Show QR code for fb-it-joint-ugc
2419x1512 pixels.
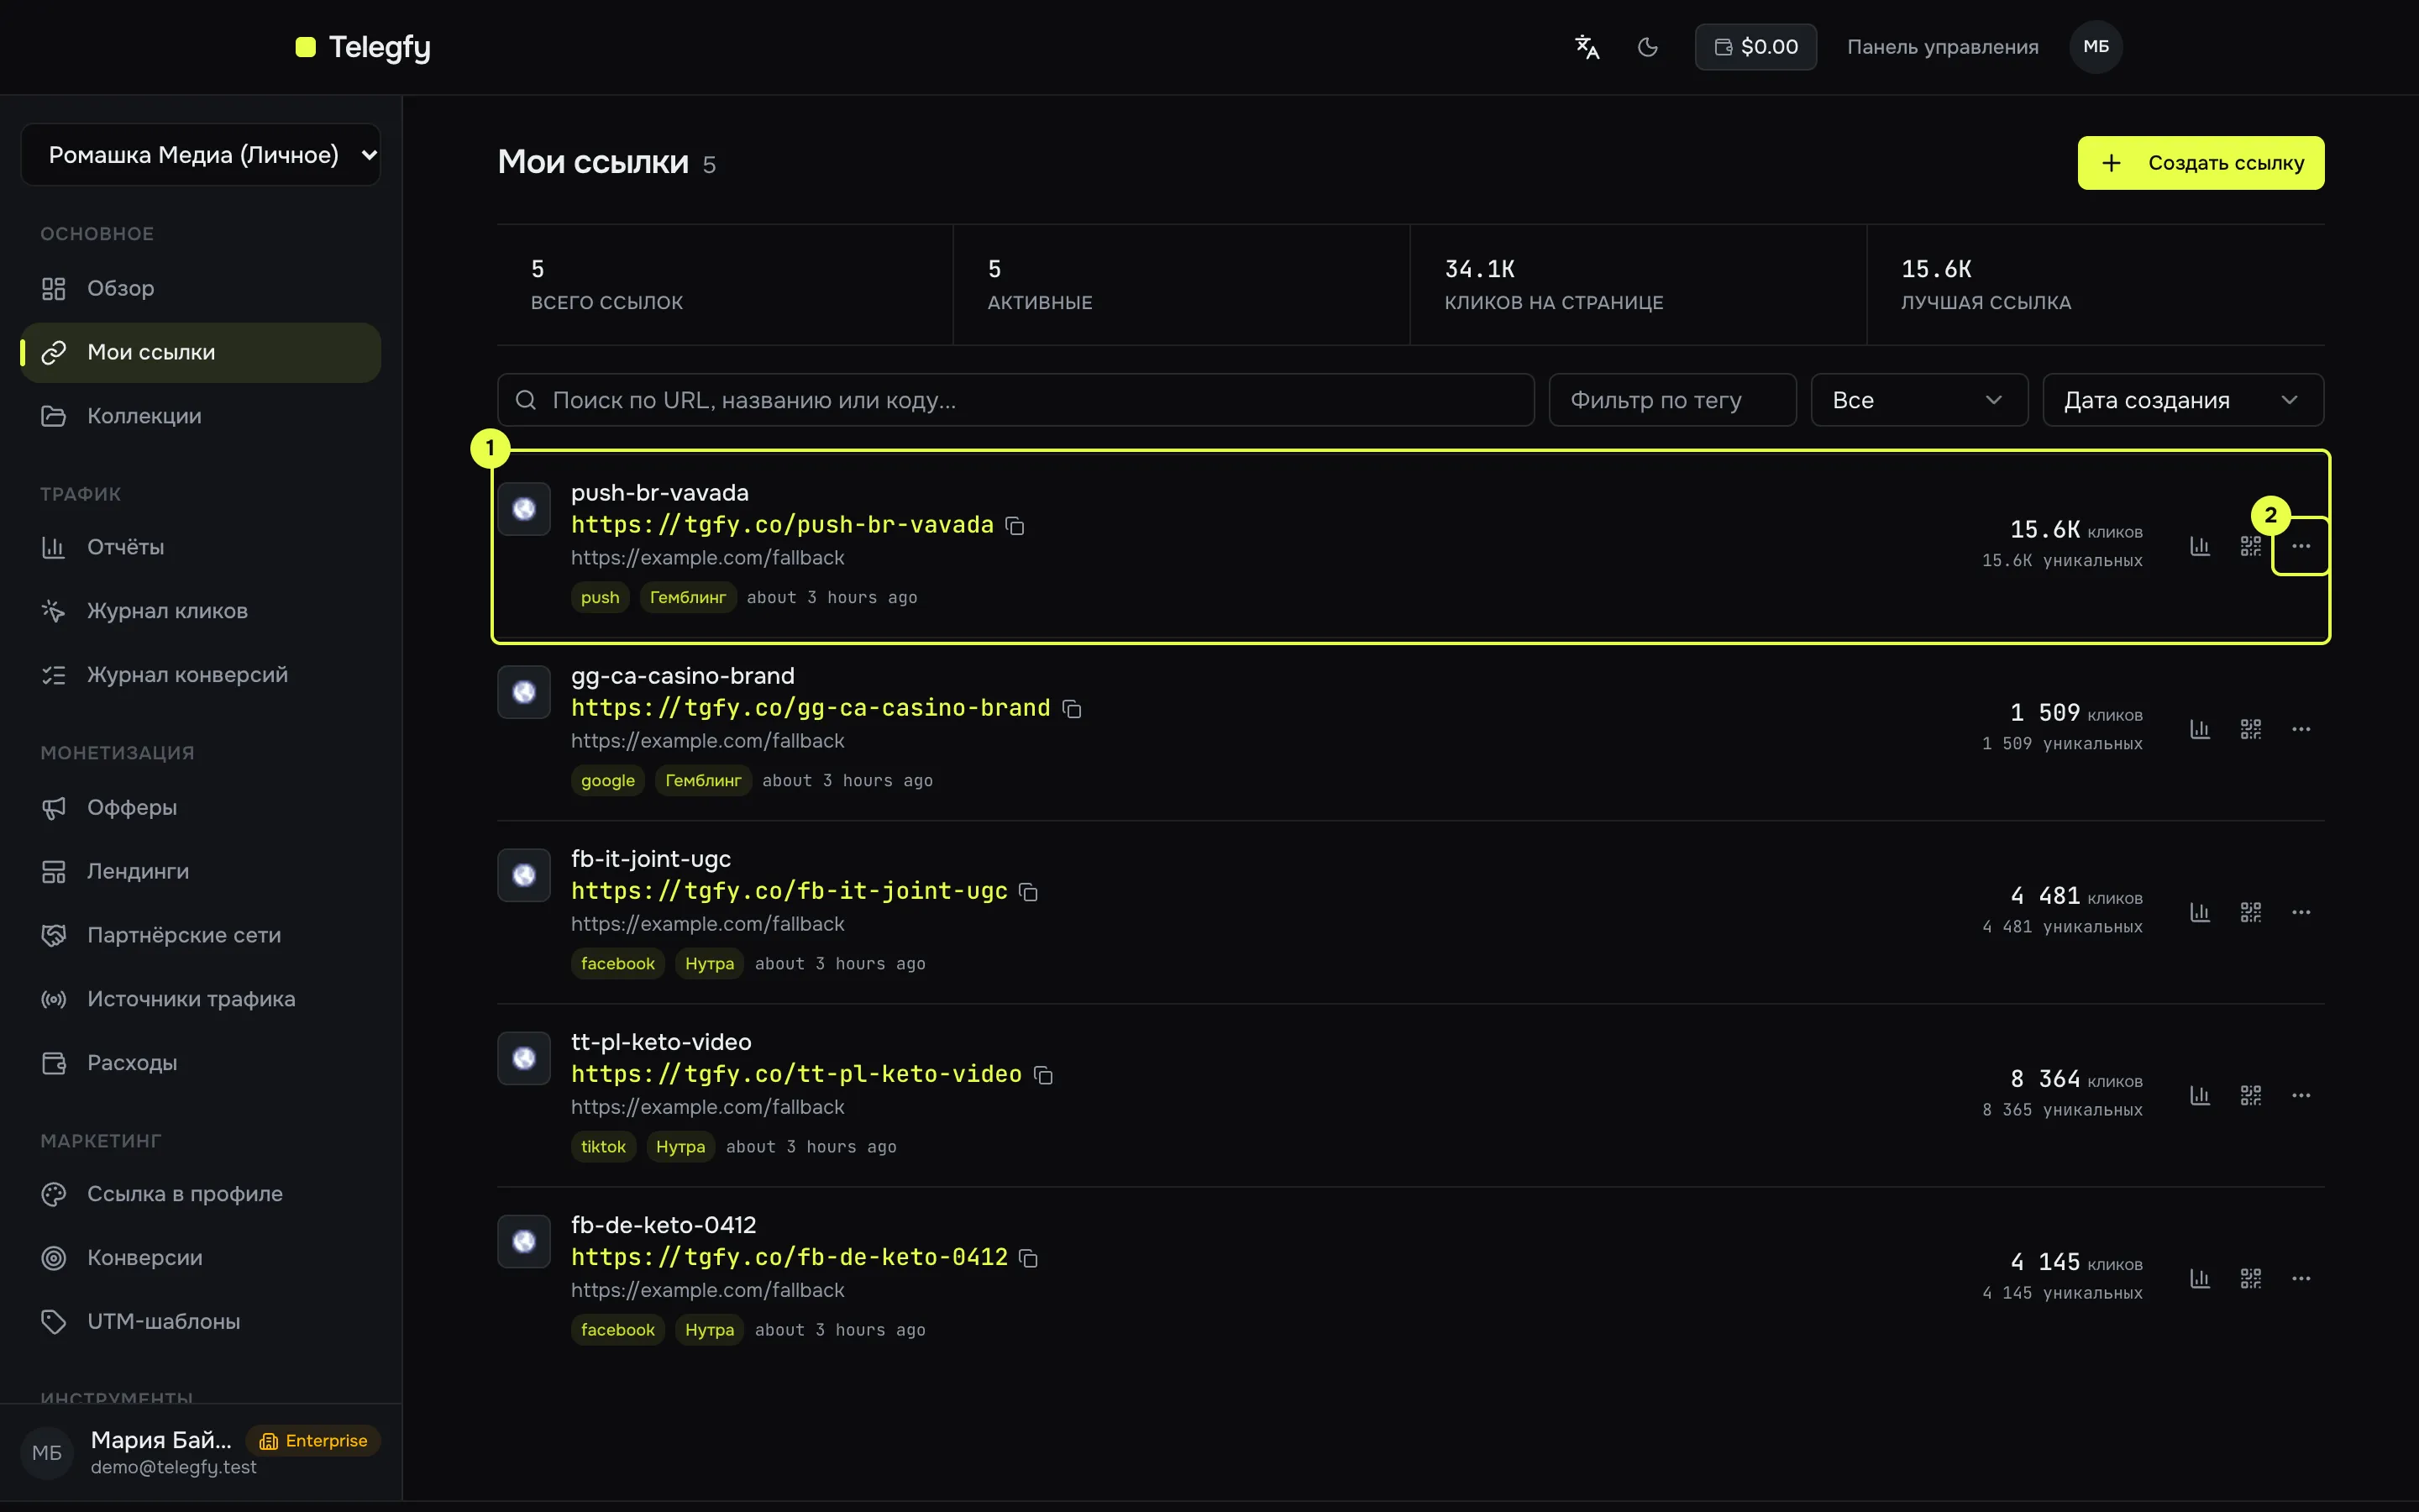click(2250, 912)
